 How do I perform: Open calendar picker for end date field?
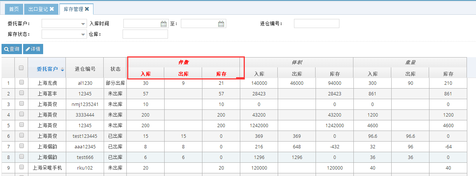pyautogui.click(x=221, y=24)
